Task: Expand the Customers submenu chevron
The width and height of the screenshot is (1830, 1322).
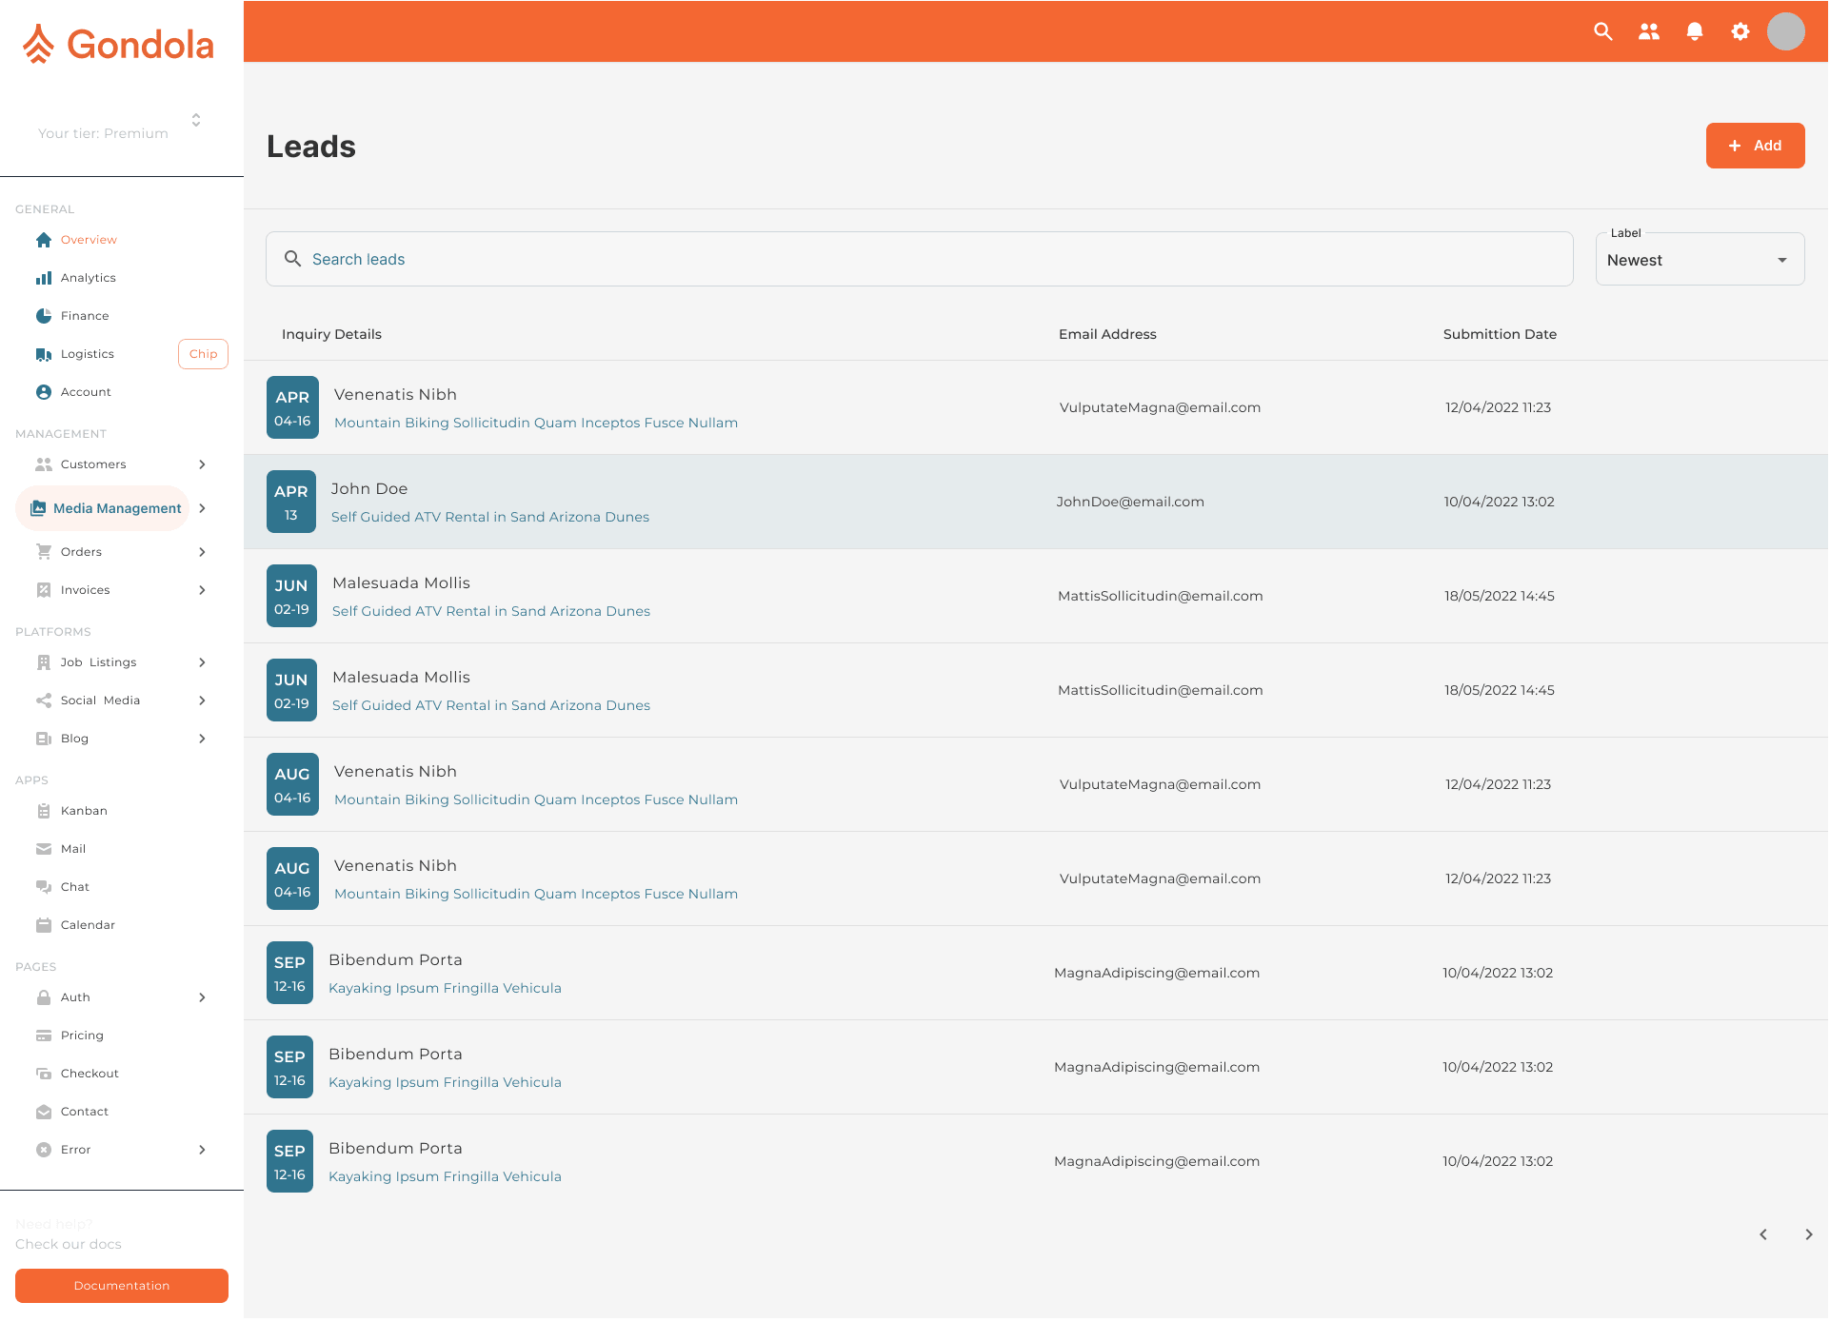Action: click(x=202, y=464)
